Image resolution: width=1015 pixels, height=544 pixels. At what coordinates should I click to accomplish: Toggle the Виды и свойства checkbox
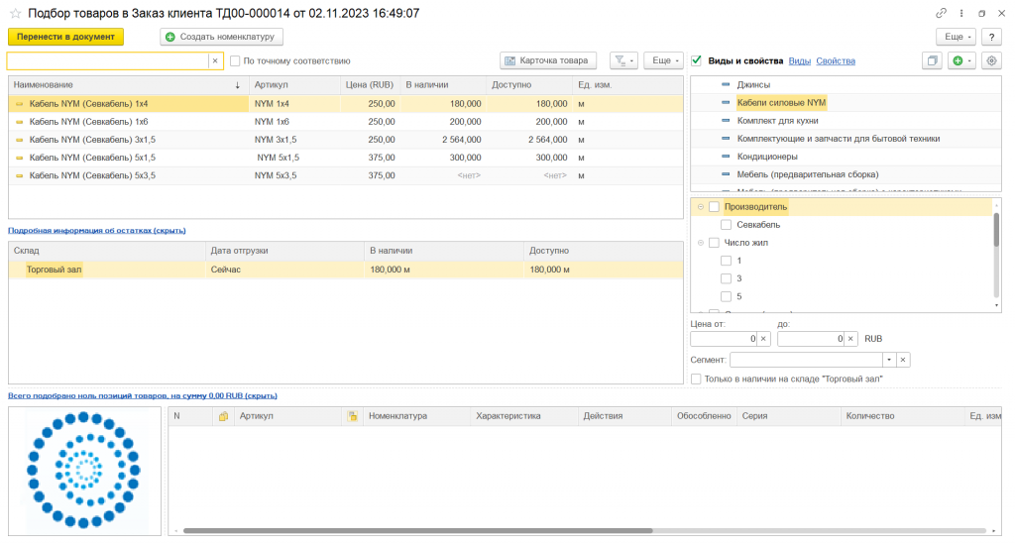click(697, 60)
